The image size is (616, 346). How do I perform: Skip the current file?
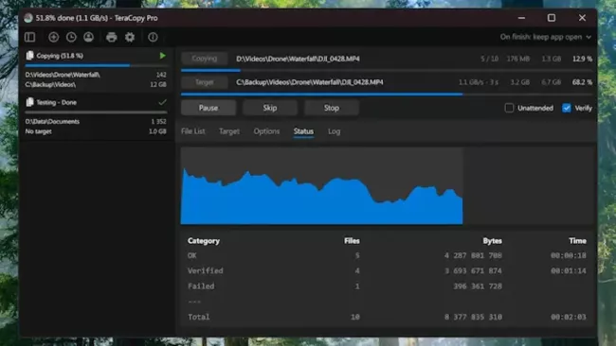click(x=270, y=108)
